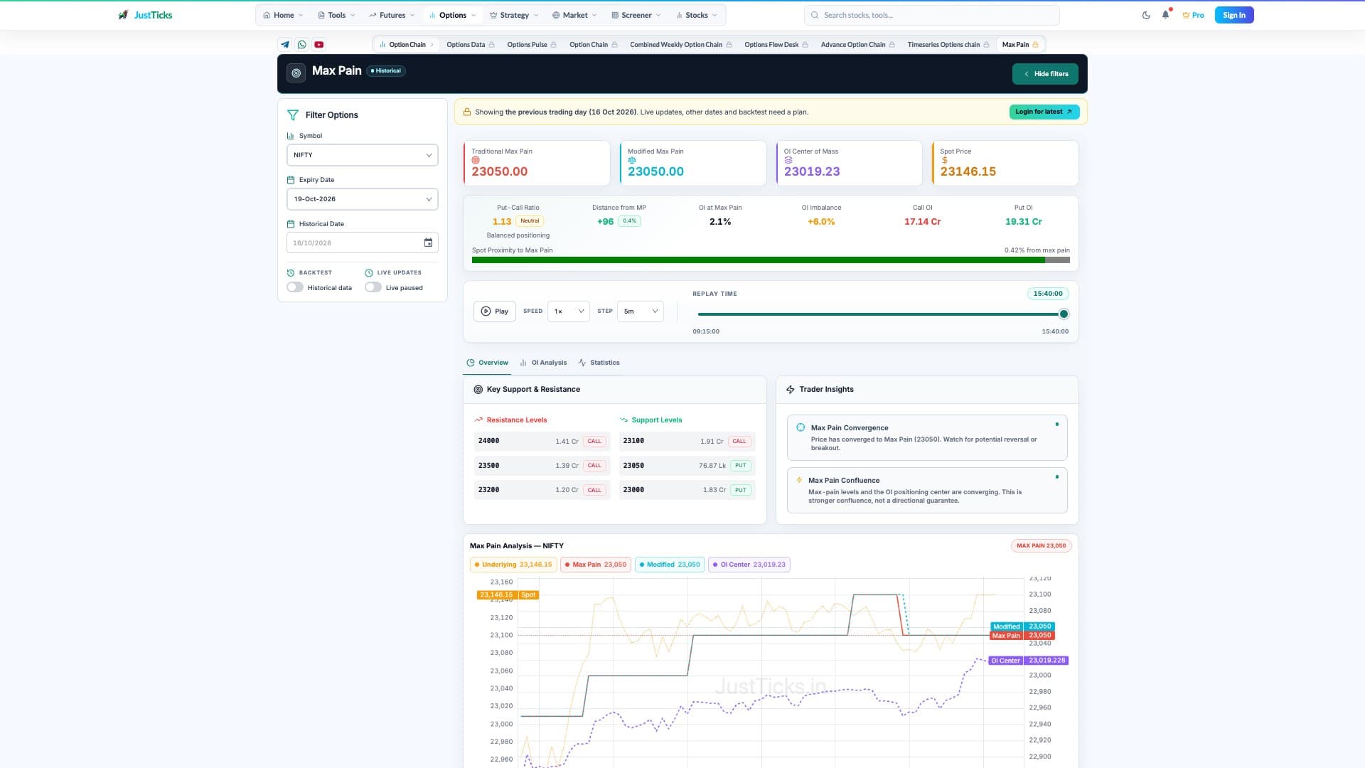Switch to the Statistics tab

tap(599, 363)
